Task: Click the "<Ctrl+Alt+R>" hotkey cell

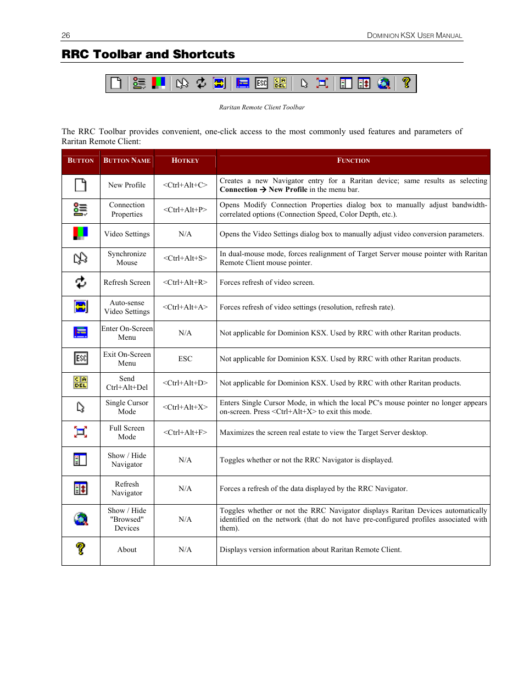Action: click(x=185, y=283)
